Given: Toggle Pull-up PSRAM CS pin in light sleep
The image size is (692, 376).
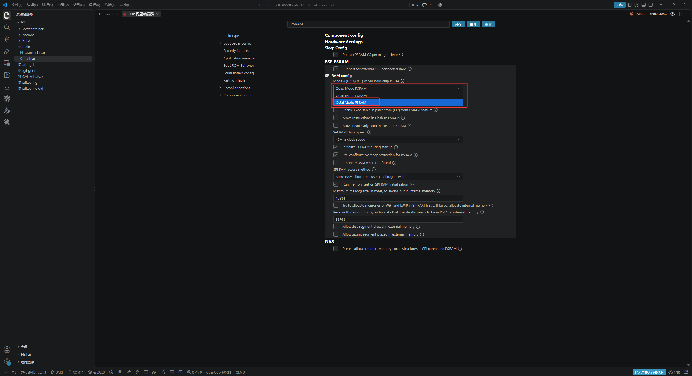Looking at the screenshot, I should click(336, 55).
